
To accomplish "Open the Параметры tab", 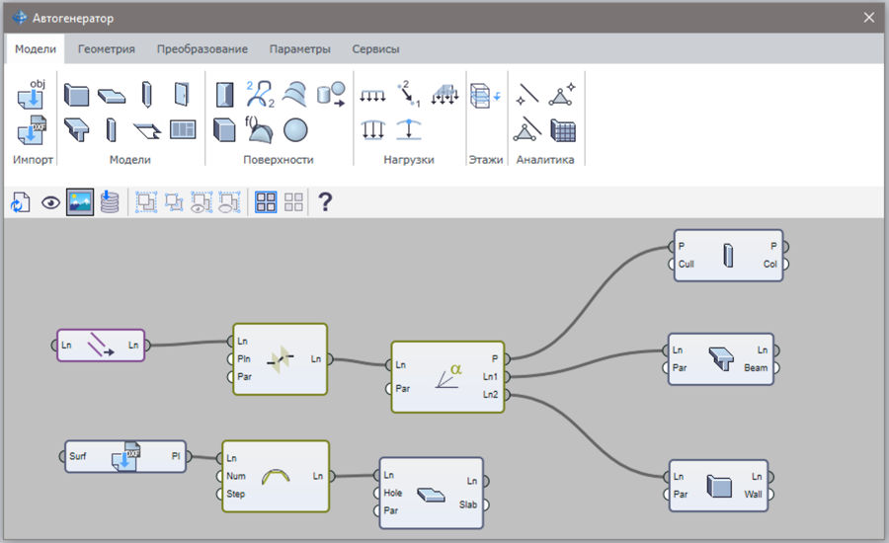I will coord(299,48).
